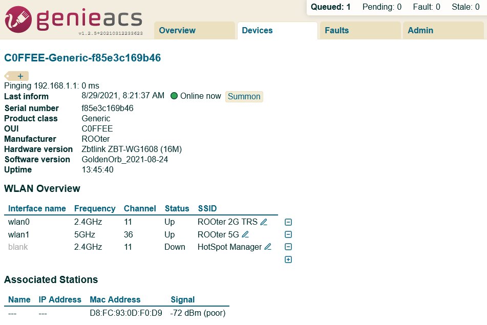This screenshot has width=487, height=325.
Task: Click the SSID column header
Action: point(207,209)
